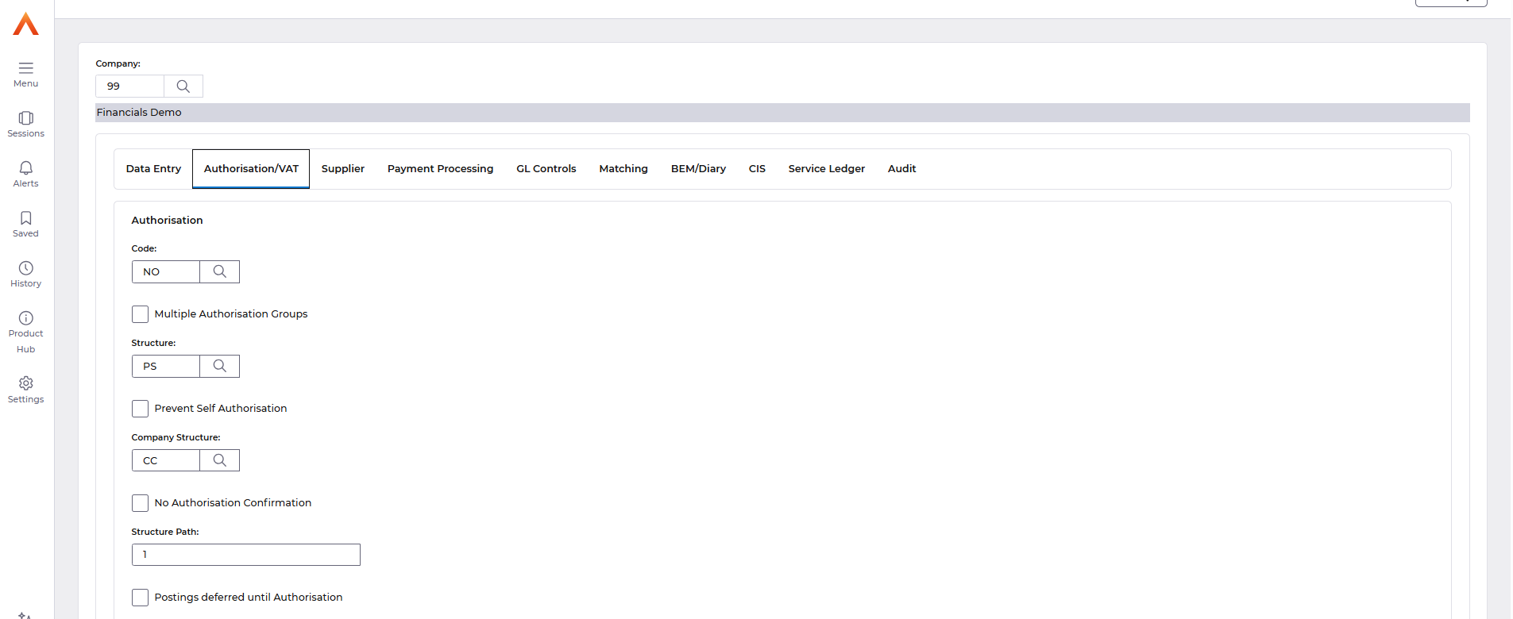Enable Prevent Self Authorisation checkbox
Viewport: 1513px width, 619px height.
click(x=140, y=409)
